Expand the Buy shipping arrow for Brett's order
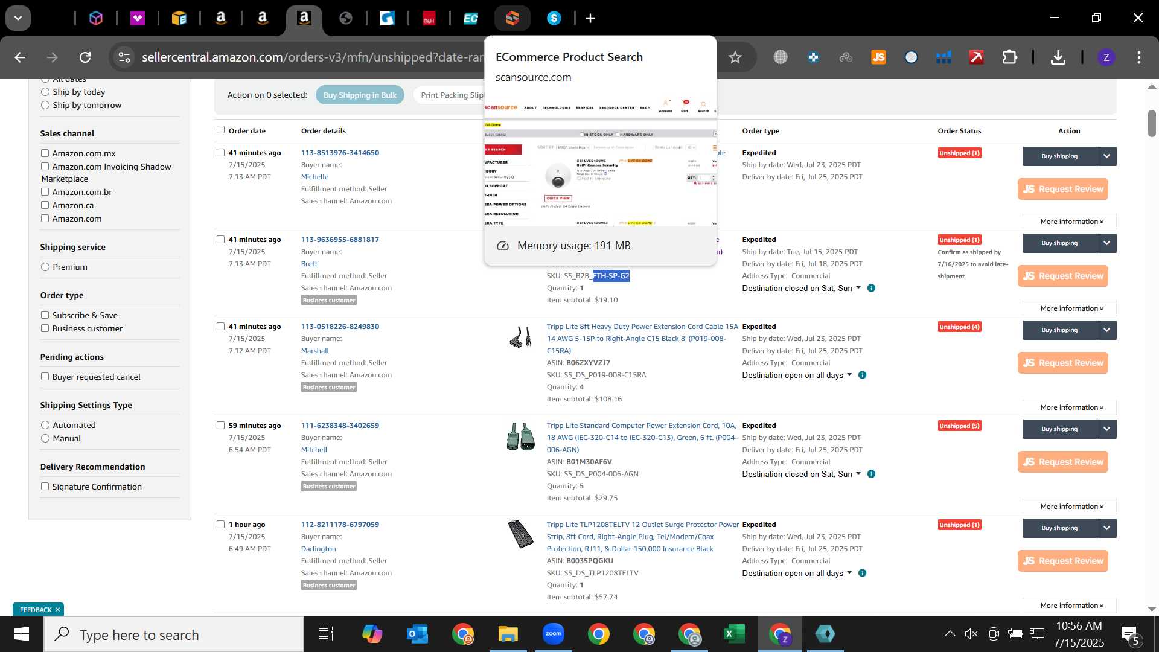 (1106, 243)
